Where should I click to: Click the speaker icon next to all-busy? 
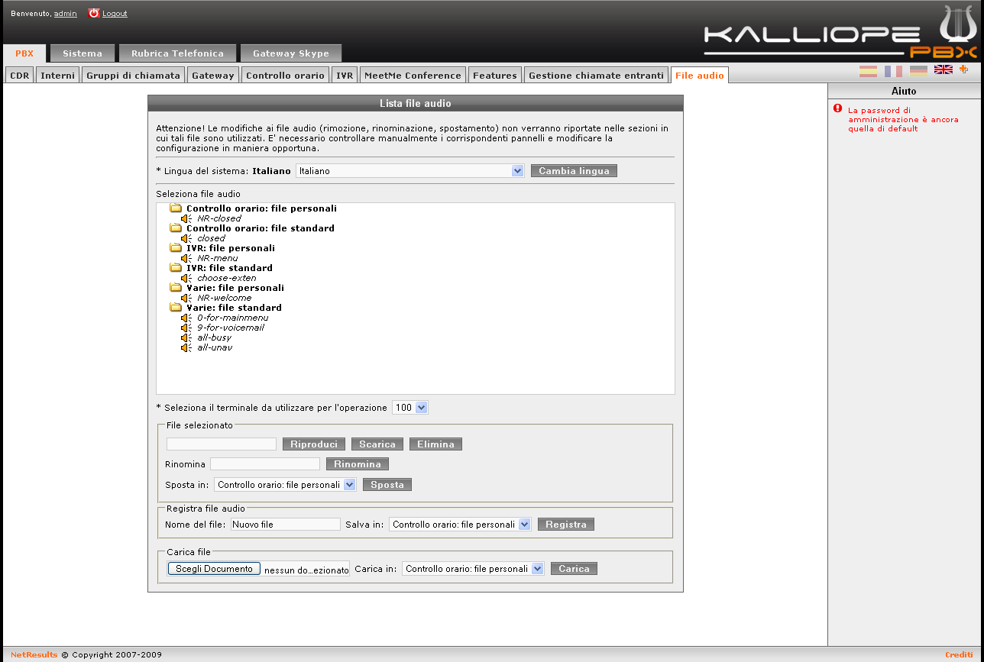point(186,337)
